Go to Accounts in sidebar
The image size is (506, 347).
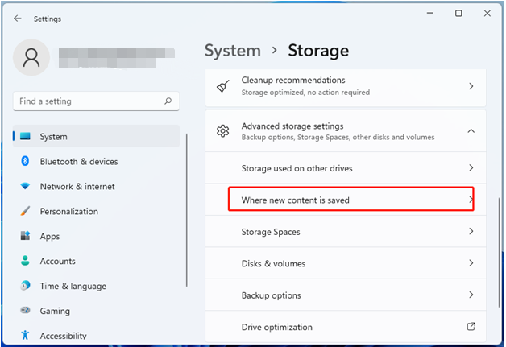[57, 262]
